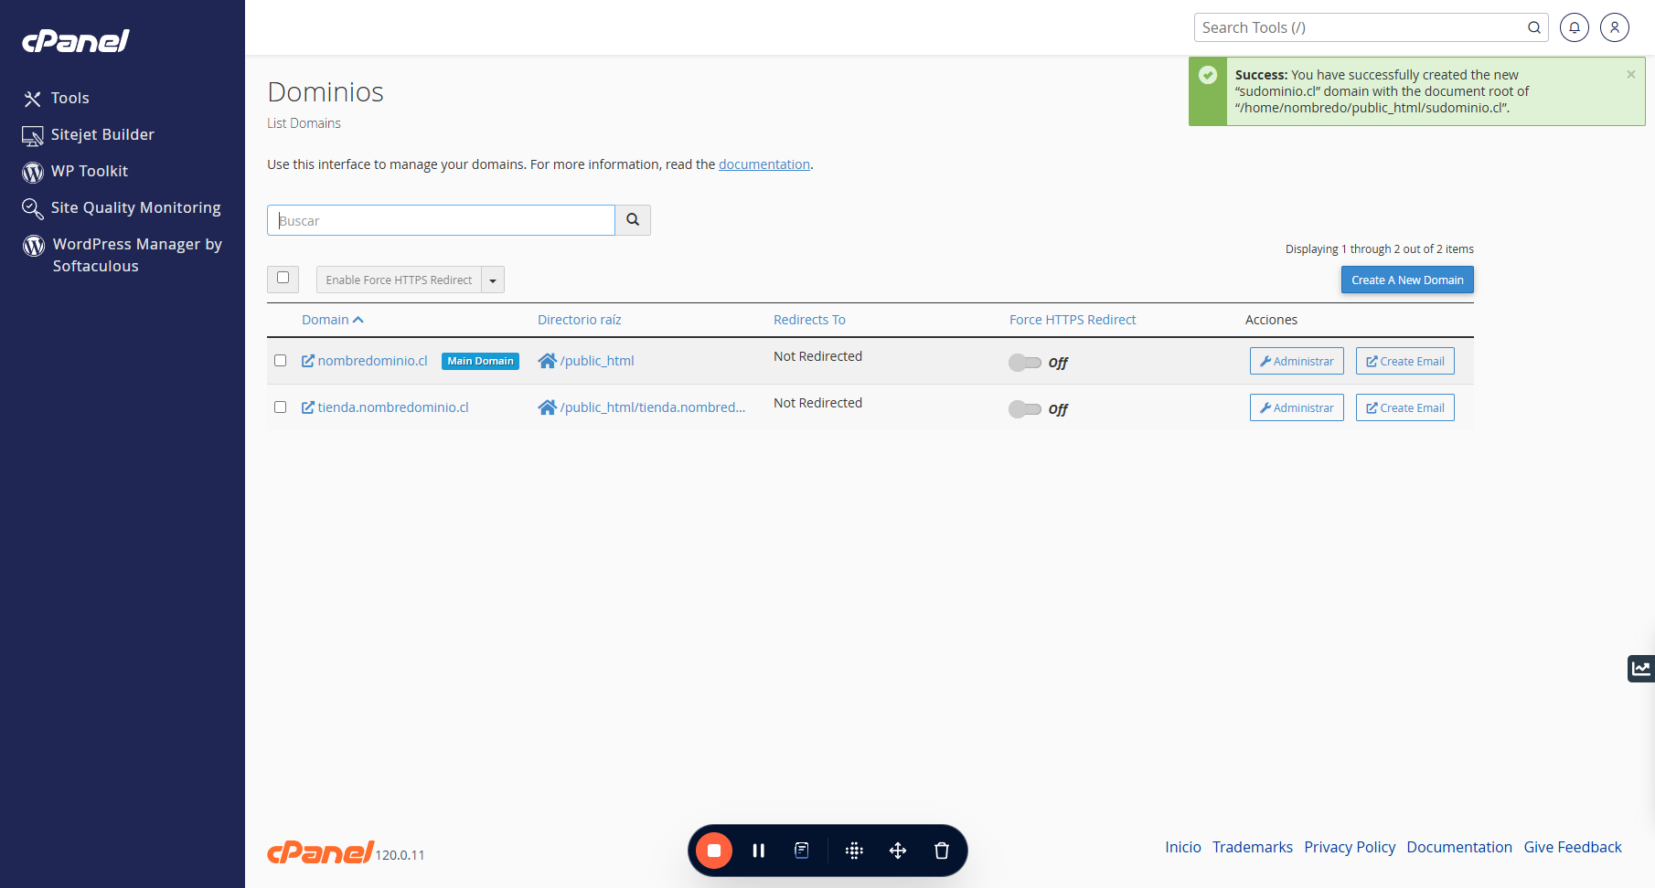The height and width of the screenshot is (888, 1655).
Task: Click the Create A New Domain button
Action: 1407,280
